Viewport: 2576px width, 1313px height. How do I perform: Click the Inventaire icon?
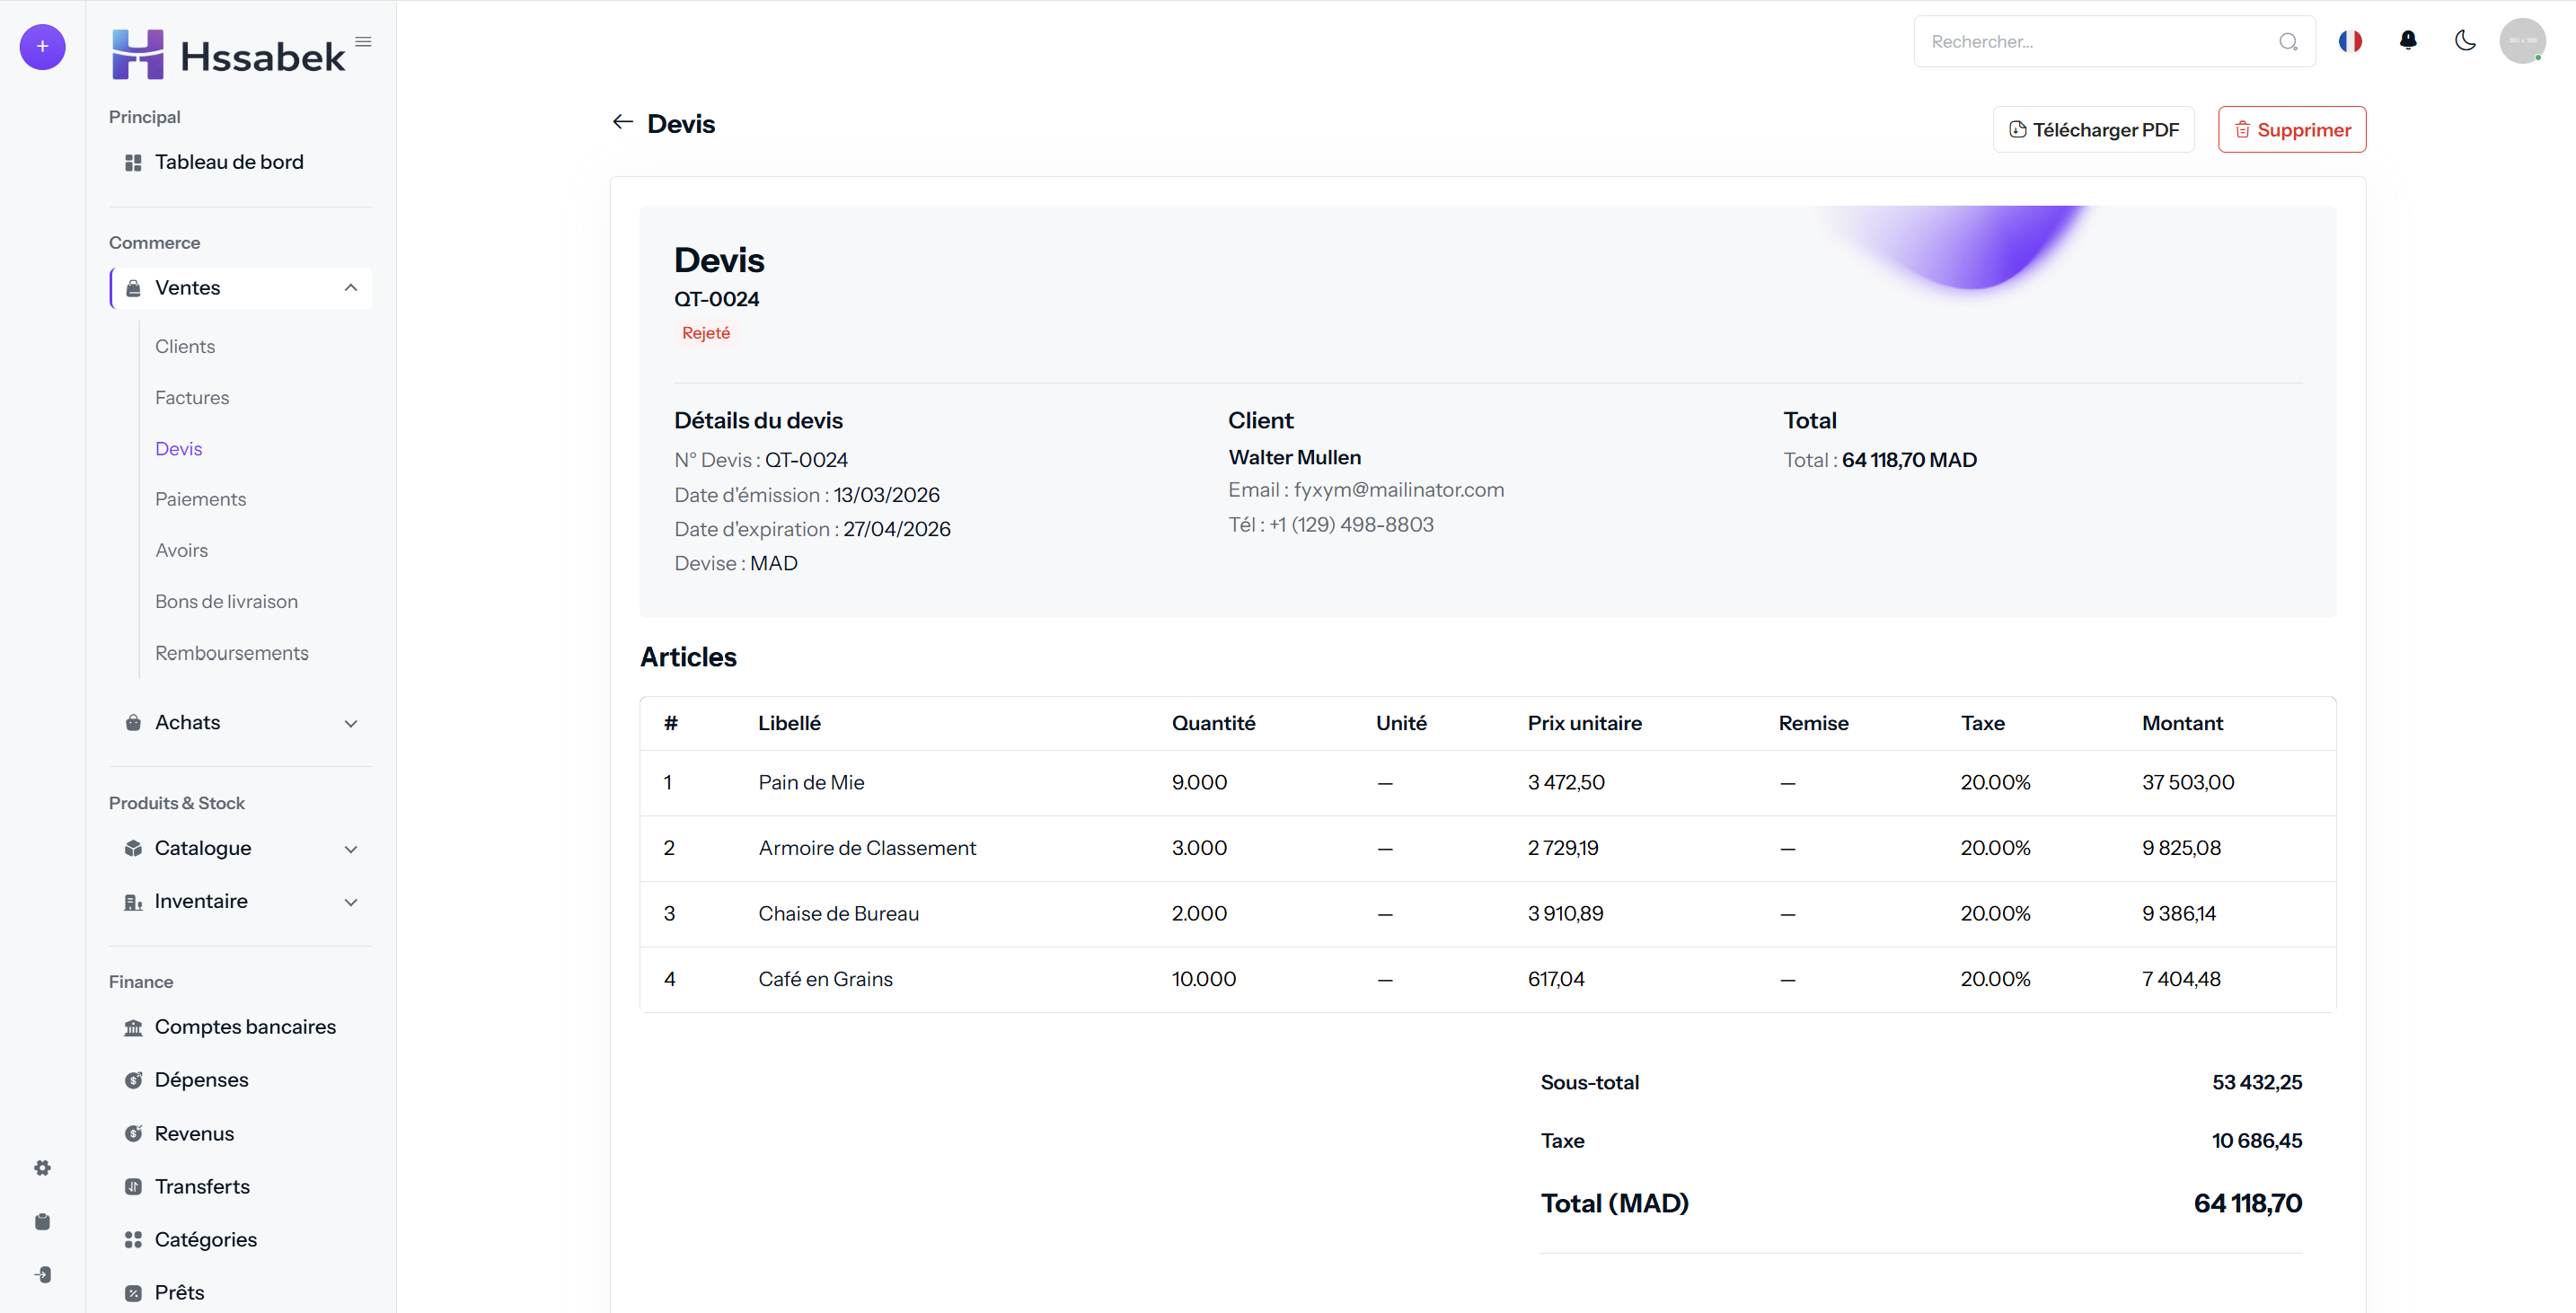(133, 902)
